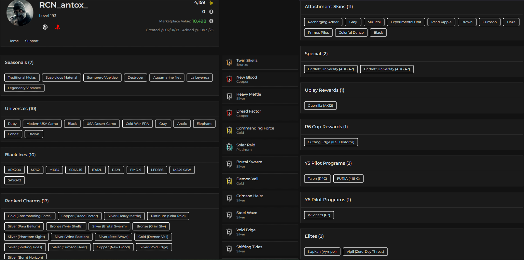Click the Y5 Pilot Programs (2) heading
This screenshot has width=524, height=260.
(x=328, y=163)
